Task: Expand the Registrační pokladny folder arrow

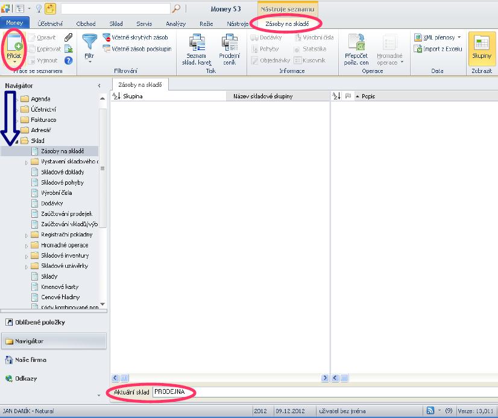Action: point(27,235)
